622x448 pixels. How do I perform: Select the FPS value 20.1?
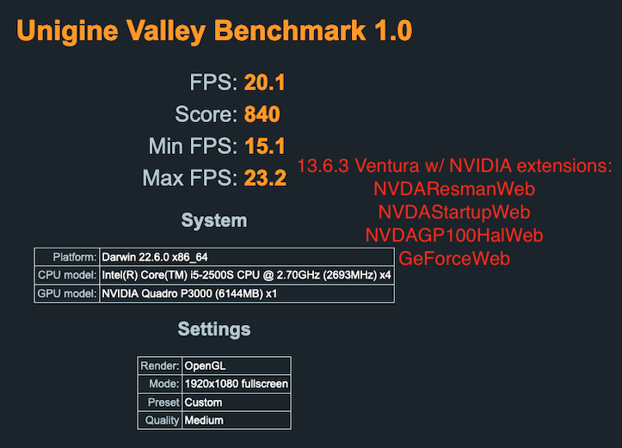tap(264, 83)
